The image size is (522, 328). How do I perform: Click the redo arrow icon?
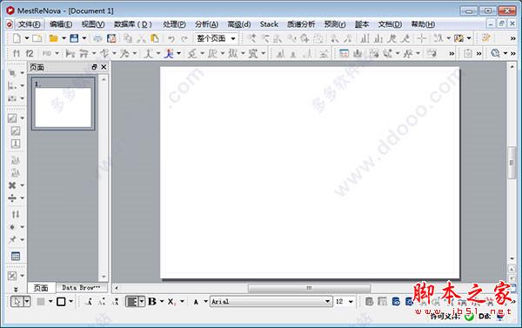(x=184, y=38)
